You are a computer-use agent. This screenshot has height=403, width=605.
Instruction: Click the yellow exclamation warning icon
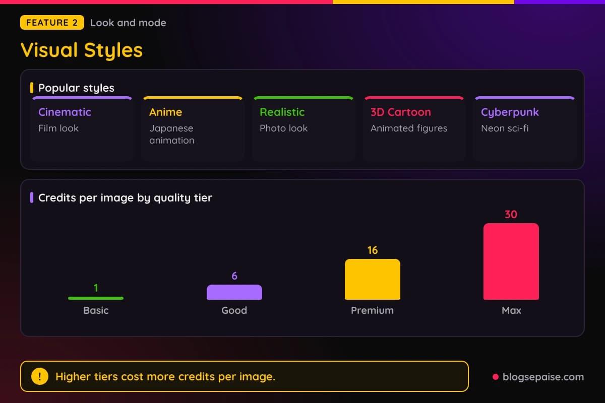40,376
